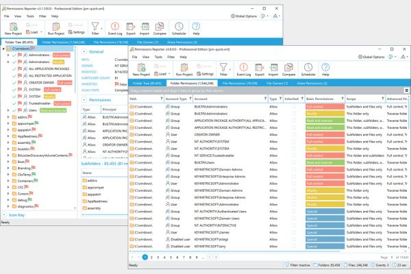This screenshot has height=274, width=411.
Task: Click the Account Type column filter icon
Action: [190, 99]
